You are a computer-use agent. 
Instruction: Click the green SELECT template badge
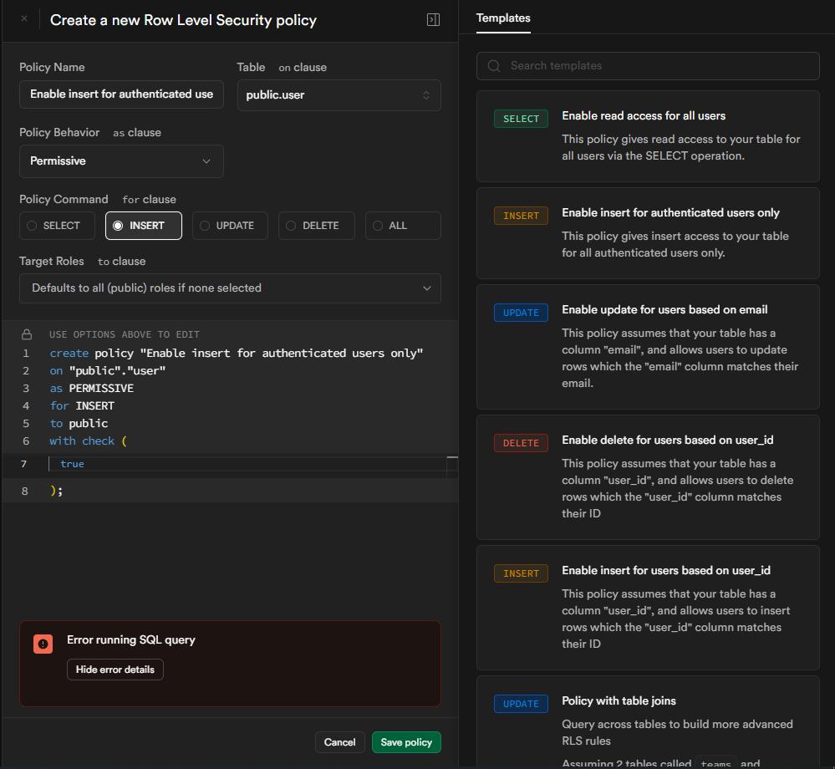point(521,119)
